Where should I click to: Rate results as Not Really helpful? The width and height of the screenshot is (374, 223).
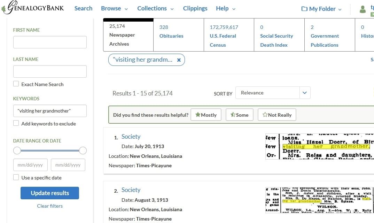[x=277, y=115]
